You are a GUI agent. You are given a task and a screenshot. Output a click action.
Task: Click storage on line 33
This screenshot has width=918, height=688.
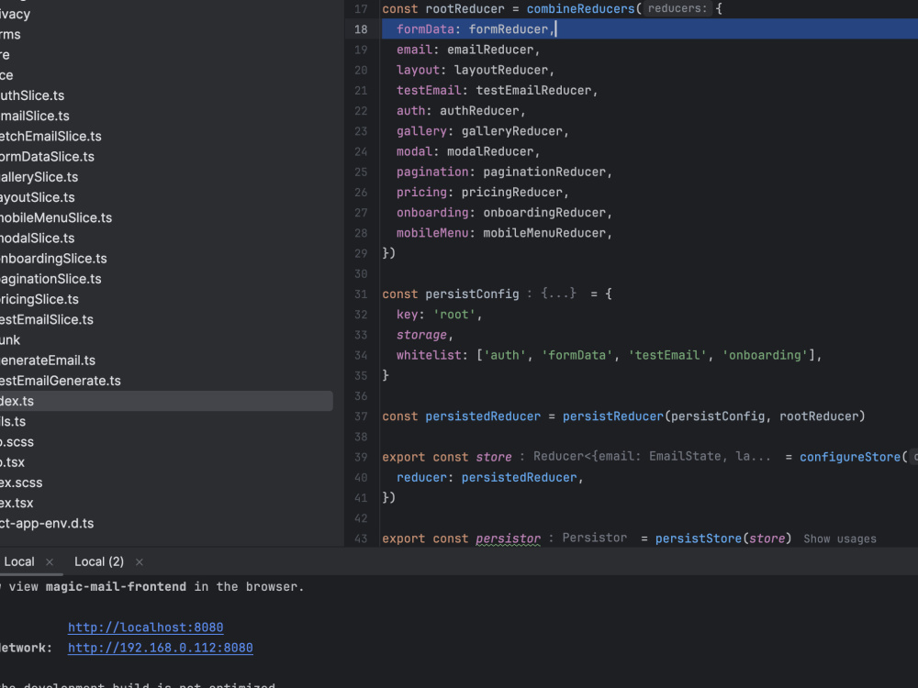421,335
